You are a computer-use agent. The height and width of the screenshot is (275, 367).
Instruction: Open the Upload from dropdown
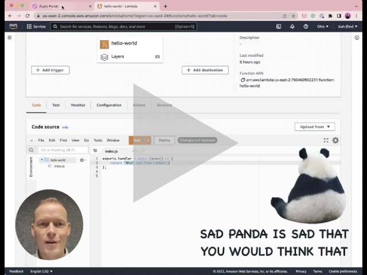pyautogui.click(x=315, y=127)
